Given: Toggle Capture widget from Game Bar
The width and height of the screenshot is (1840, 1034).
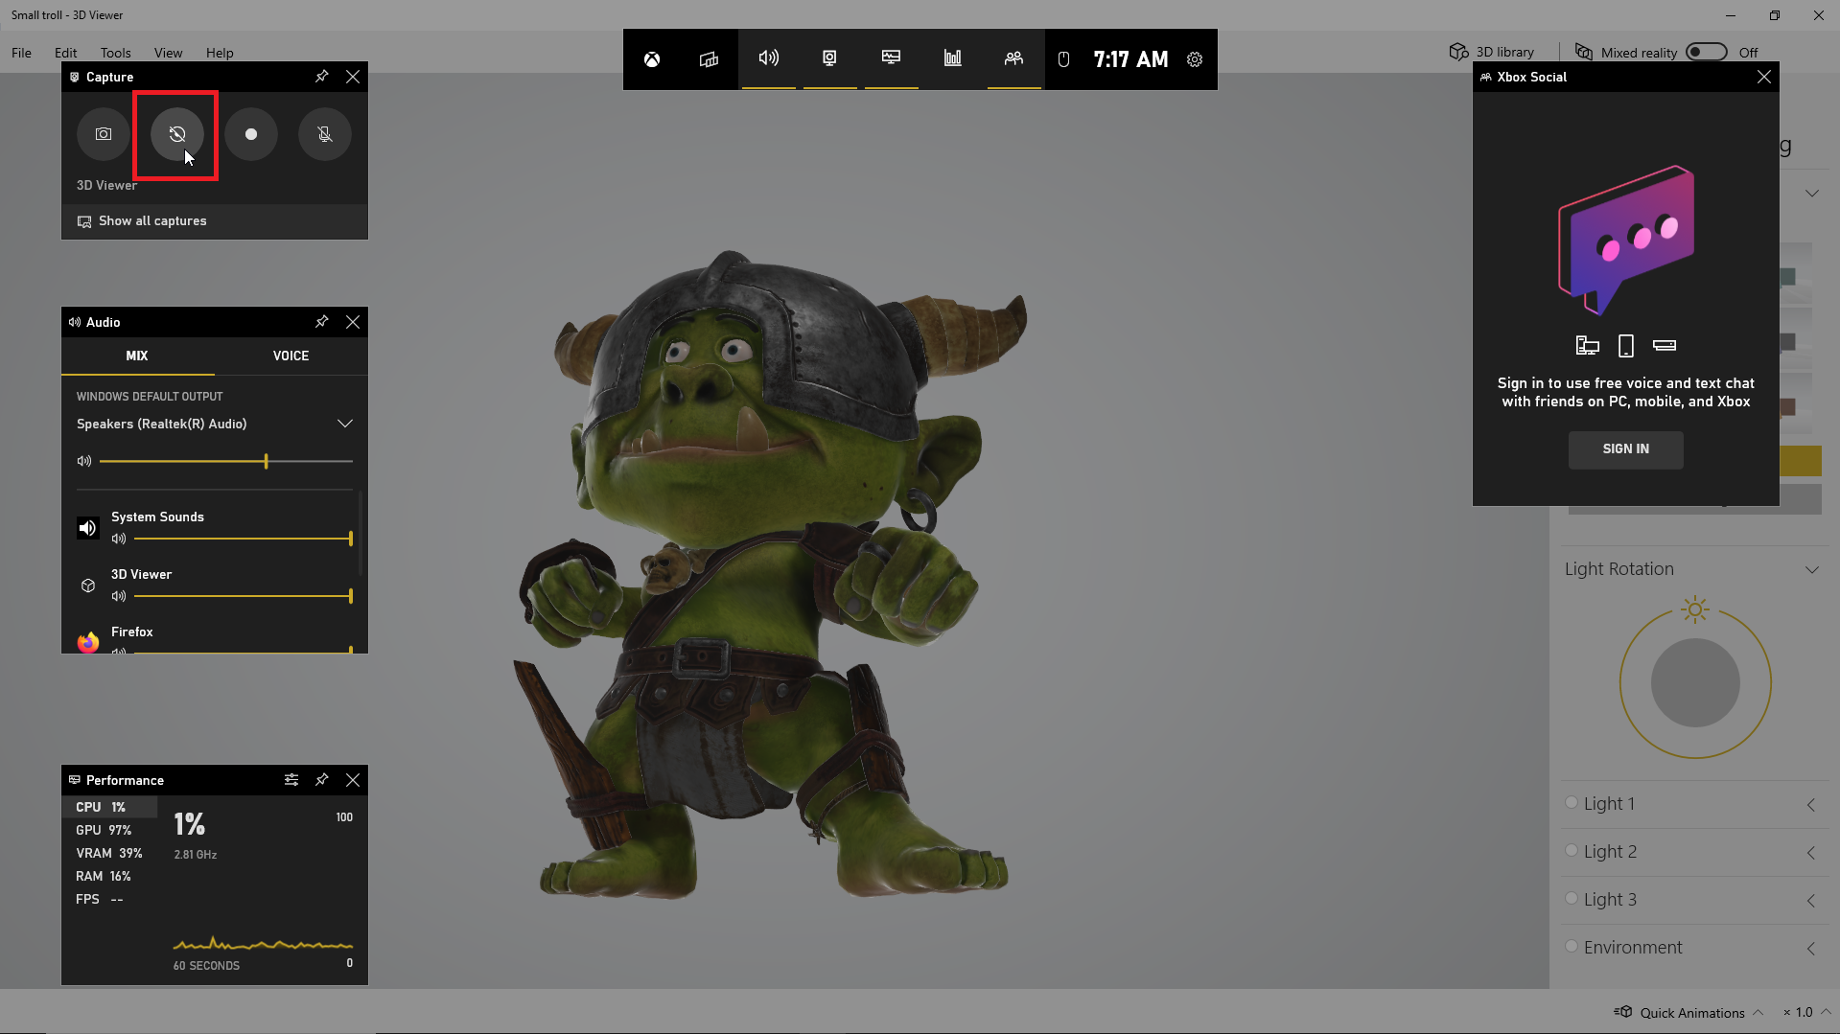Looking at the screenshot, I should [829, 58].
